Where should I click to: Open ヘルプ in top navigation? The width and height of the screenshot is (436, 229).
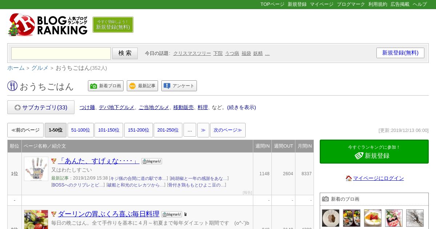point(420,4)
